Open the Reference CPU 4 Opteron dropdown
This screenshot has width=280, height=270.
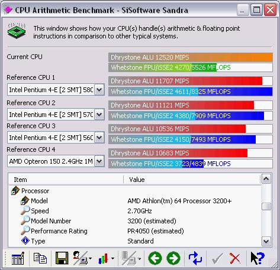click(99, 161)
